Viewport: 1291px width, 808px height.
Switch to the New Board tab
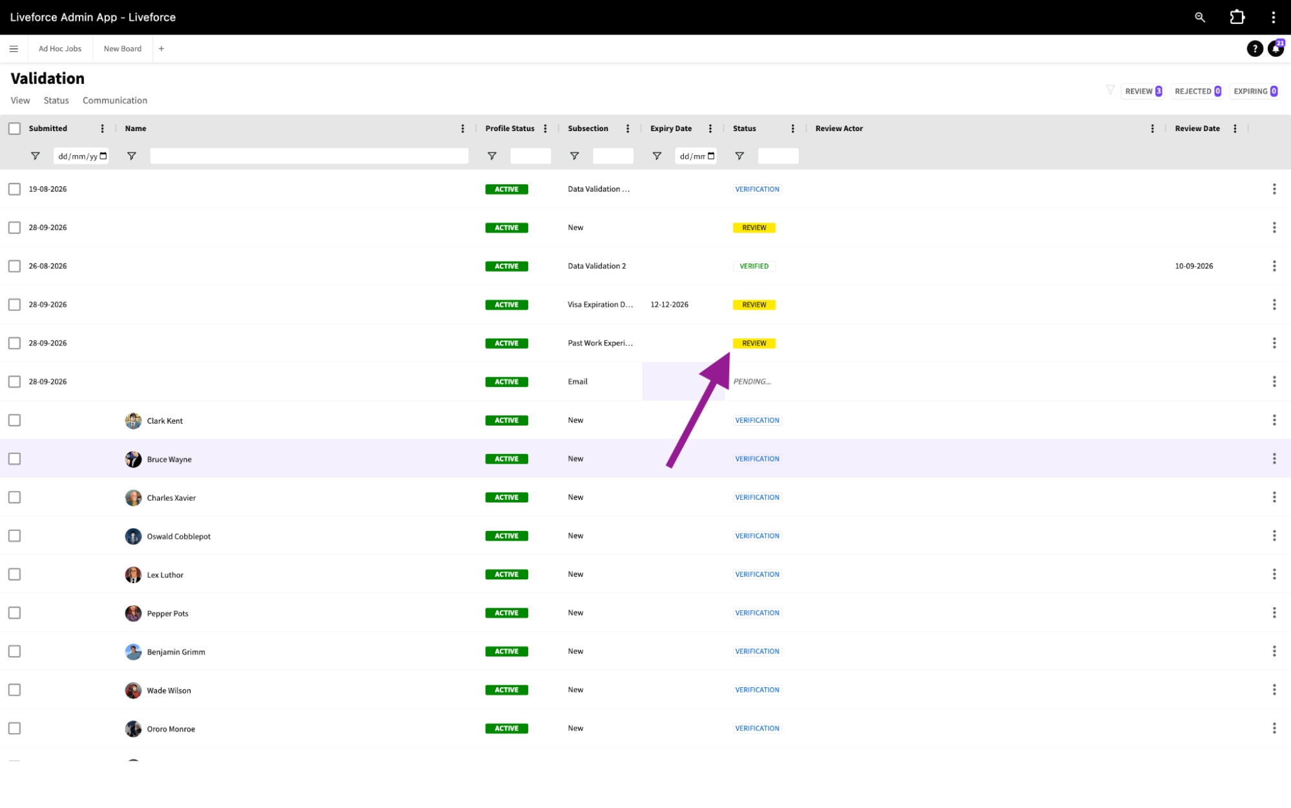coord(123,48)
